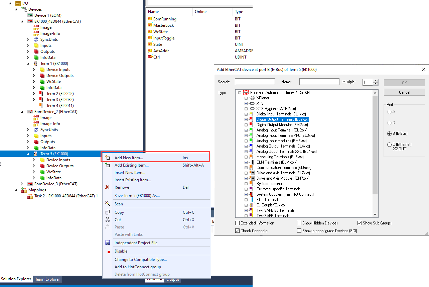Click the Independent Project File save icon
Image resolution: width=429 pixels, height=287 pixels.
click(x=107, y=243)
